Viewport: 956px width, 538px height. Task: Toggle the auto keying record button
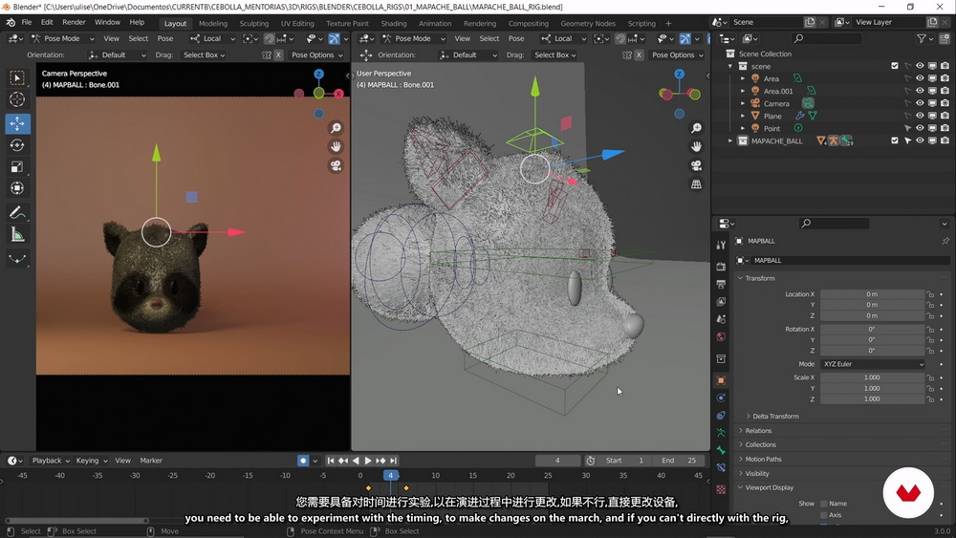[303, 461]
